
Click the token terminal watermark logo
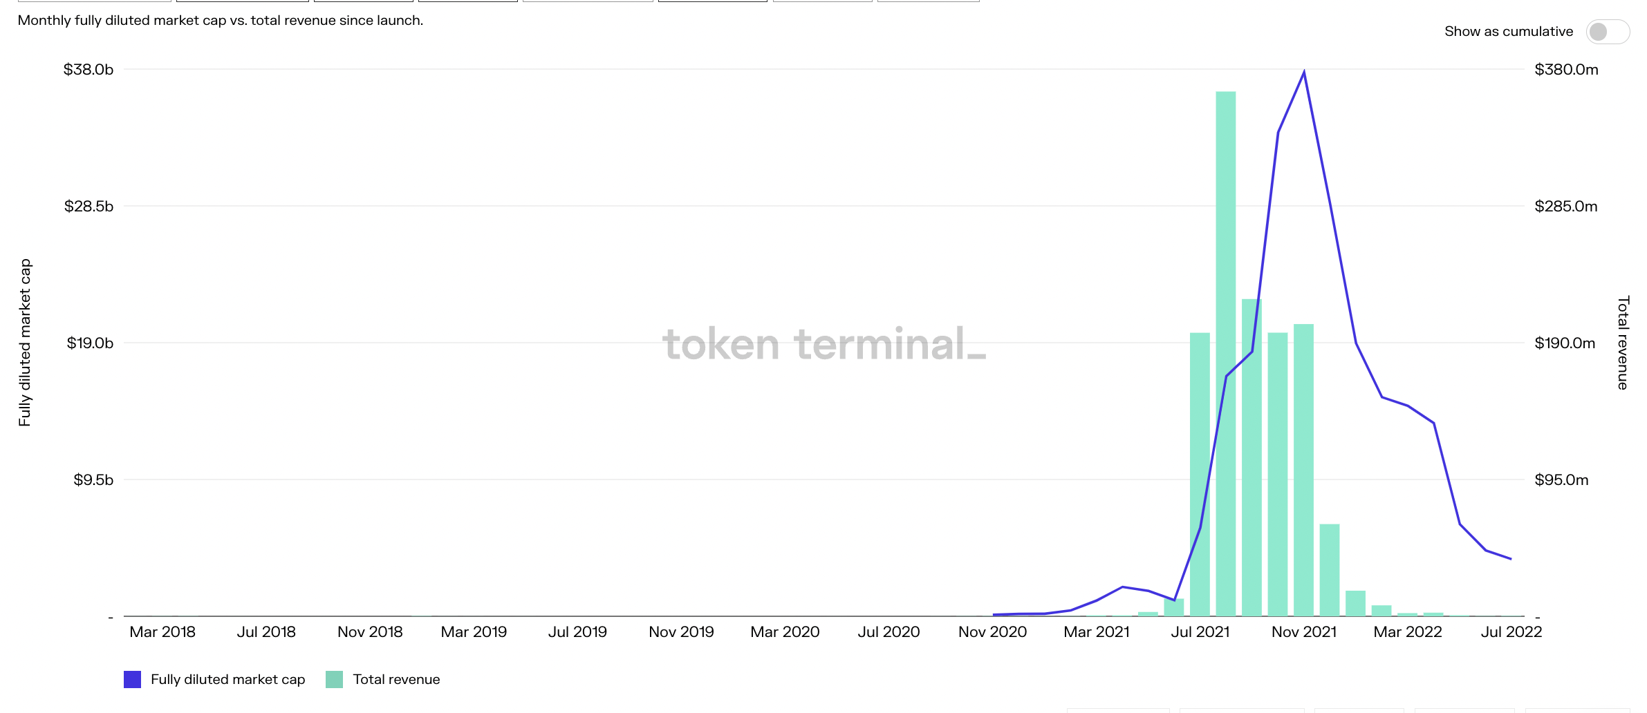point(823,344)
